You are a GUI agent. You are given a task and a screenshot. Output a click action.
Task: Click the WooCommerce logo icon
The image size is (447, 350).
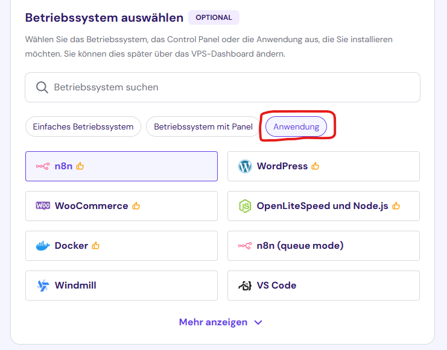click(43, 206)
